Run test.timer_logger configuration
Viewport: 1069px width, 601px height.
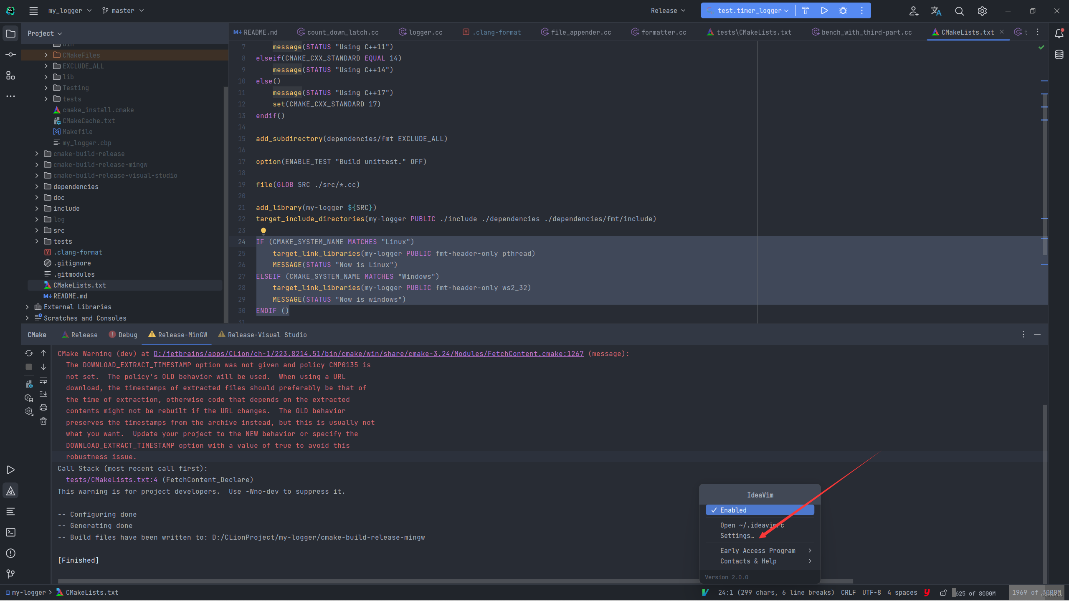pos(824,11)
